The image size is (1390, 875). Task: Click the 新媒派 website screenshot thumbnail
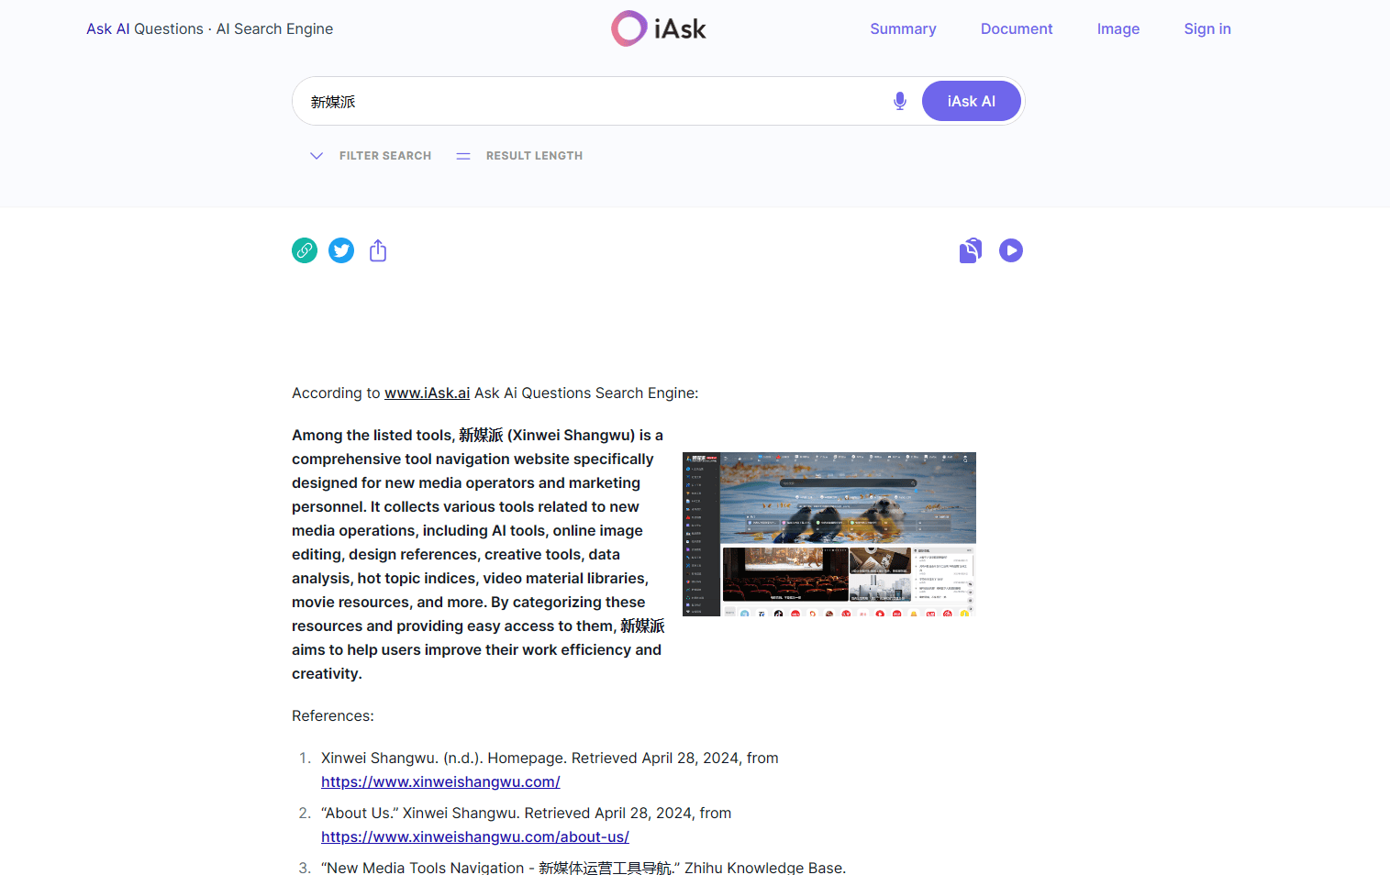(828, 534)
